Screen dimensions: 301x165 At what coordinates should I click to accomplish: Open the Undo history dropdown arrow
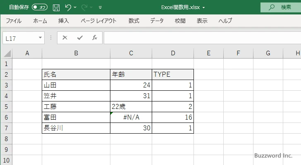(75, 7)
